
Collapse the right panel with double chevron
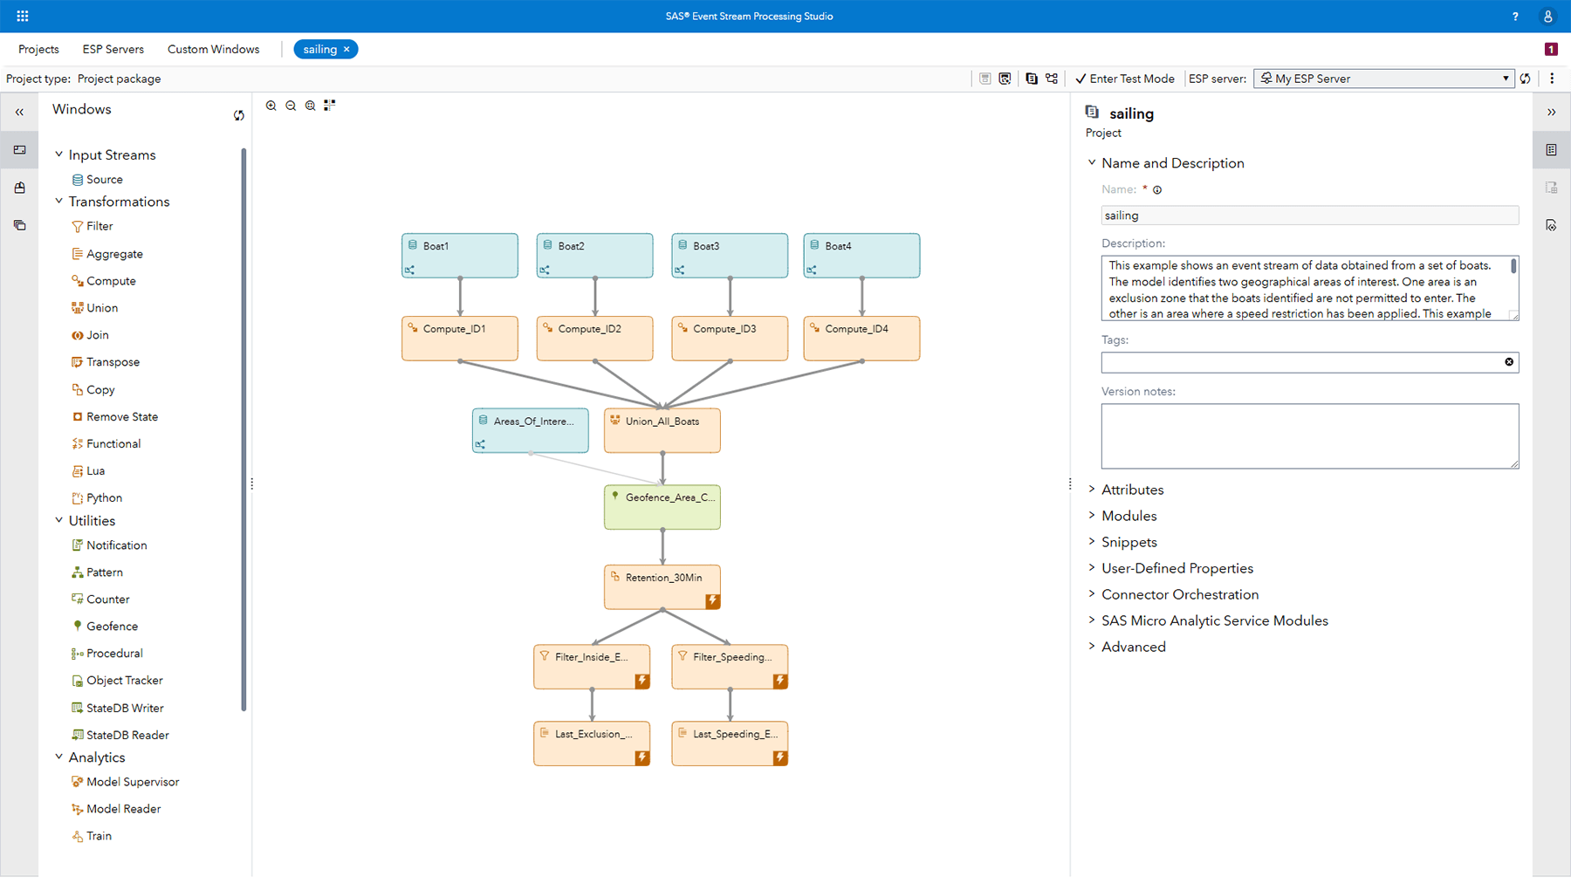tap(1551, 113)
